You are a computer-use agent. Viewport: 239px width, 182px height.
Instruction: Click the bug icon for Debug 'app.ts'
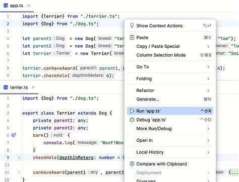[132, 120]
